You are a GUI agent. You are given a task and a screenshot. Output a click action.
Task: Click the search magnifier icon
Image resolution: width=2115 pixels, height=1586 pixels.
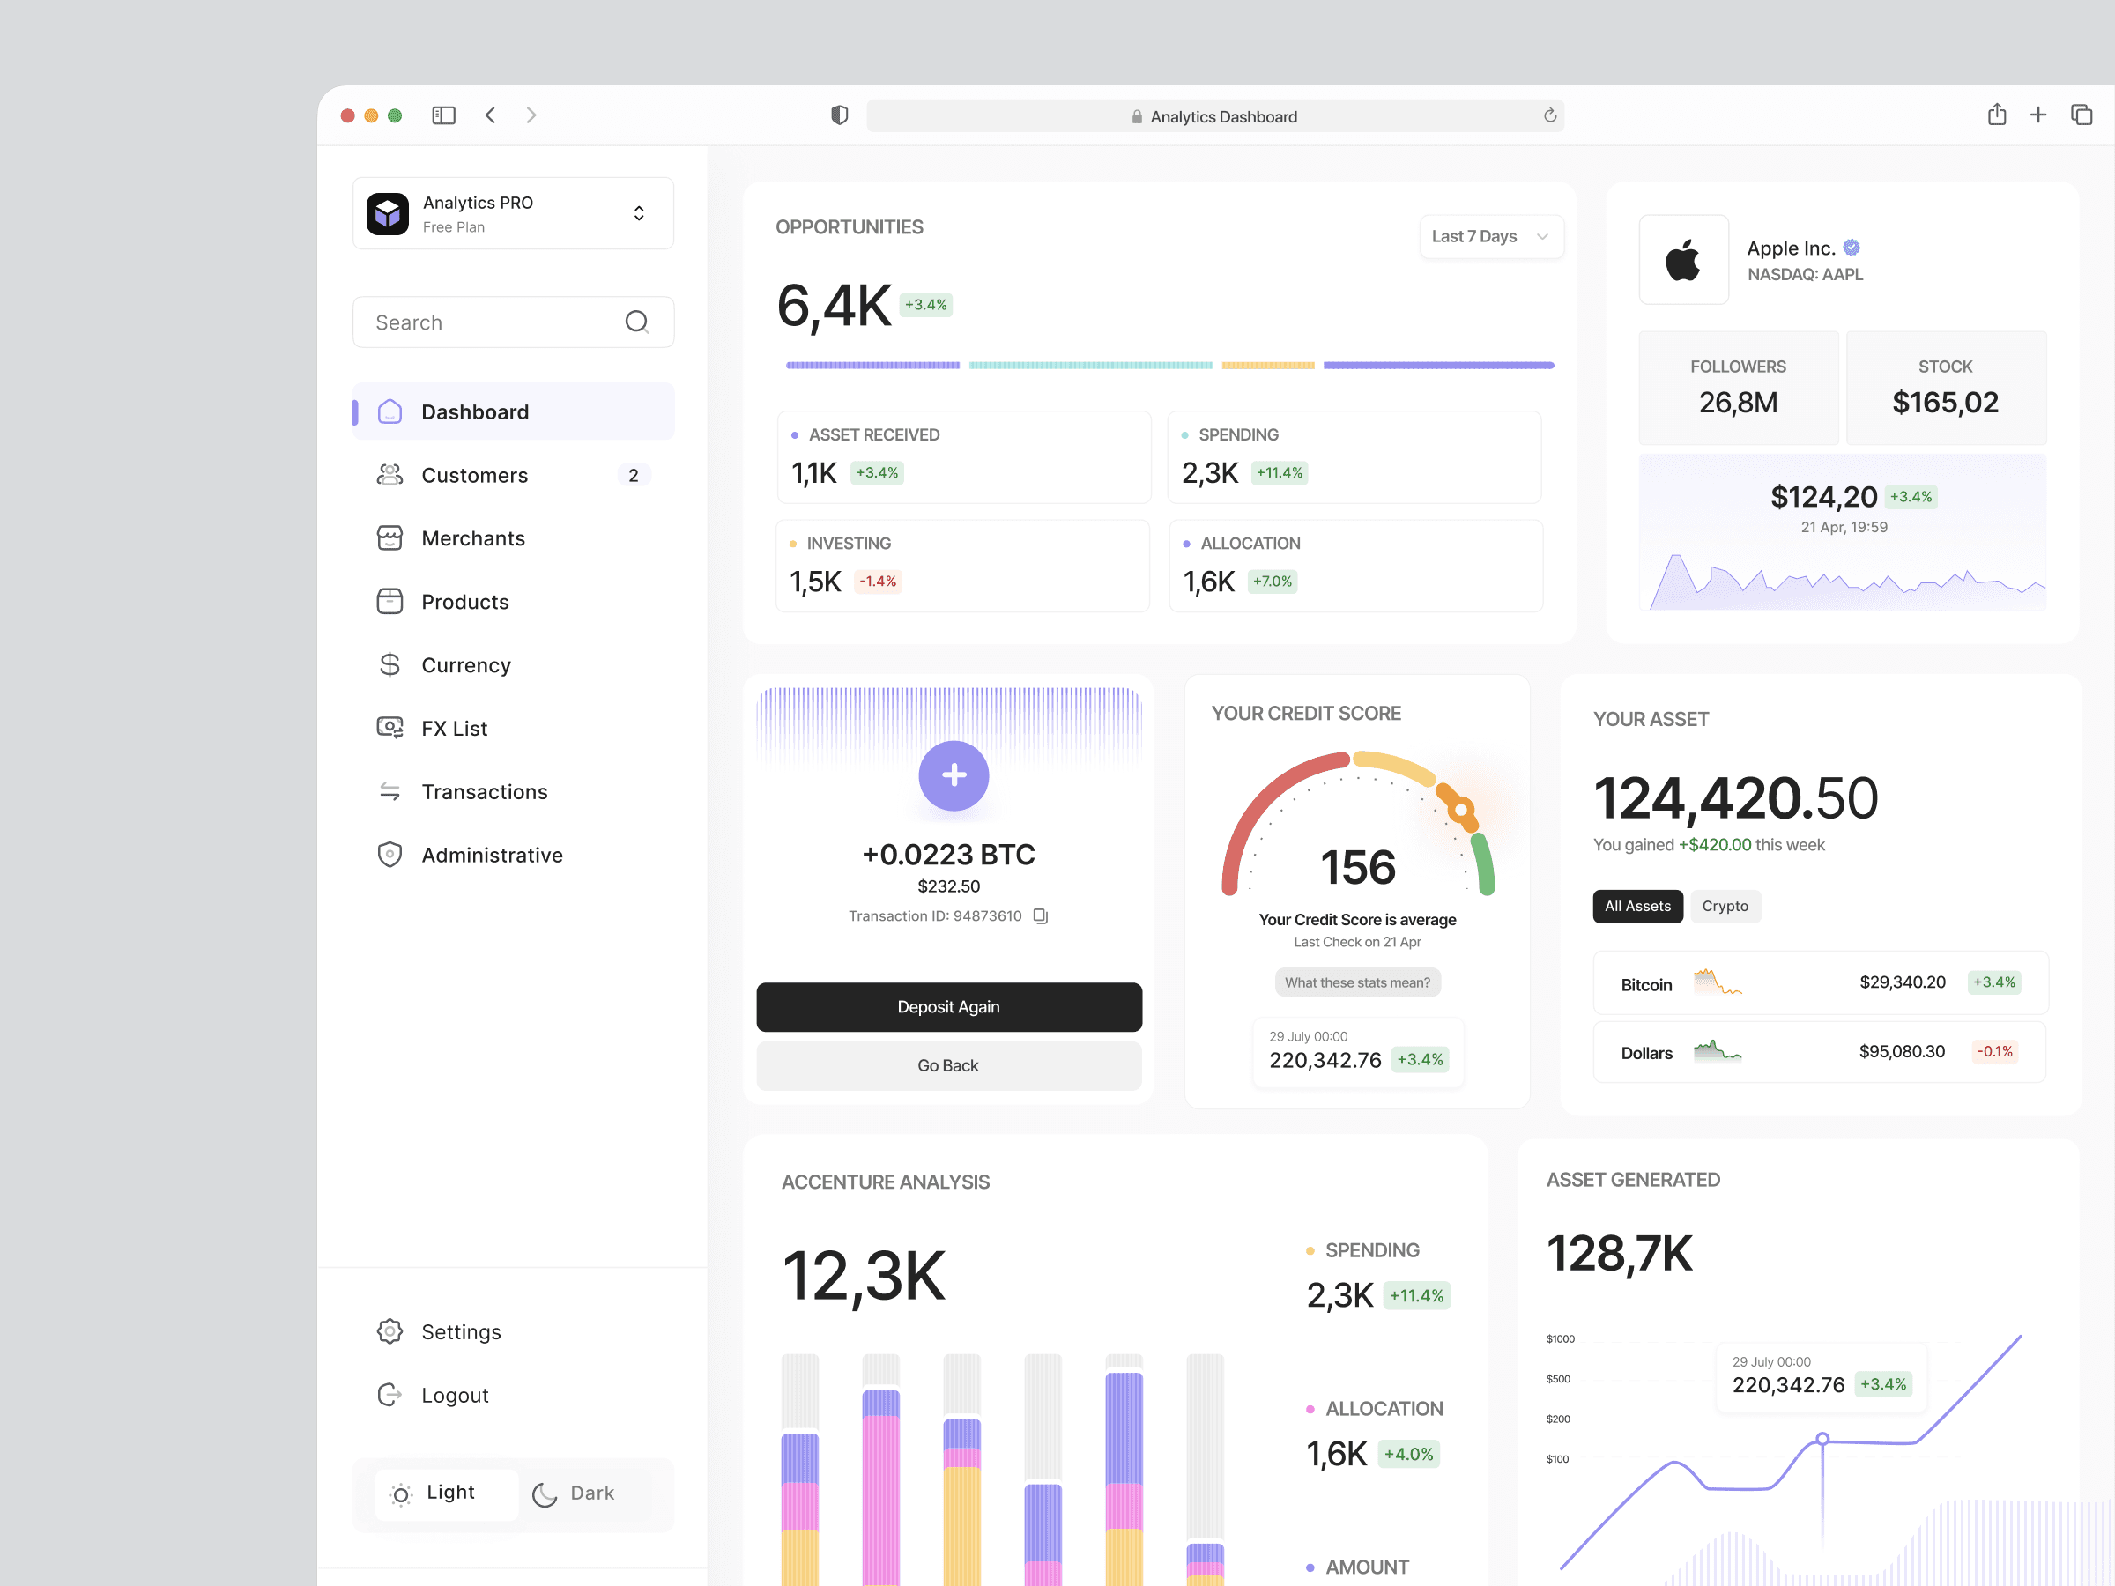[637, 322]
